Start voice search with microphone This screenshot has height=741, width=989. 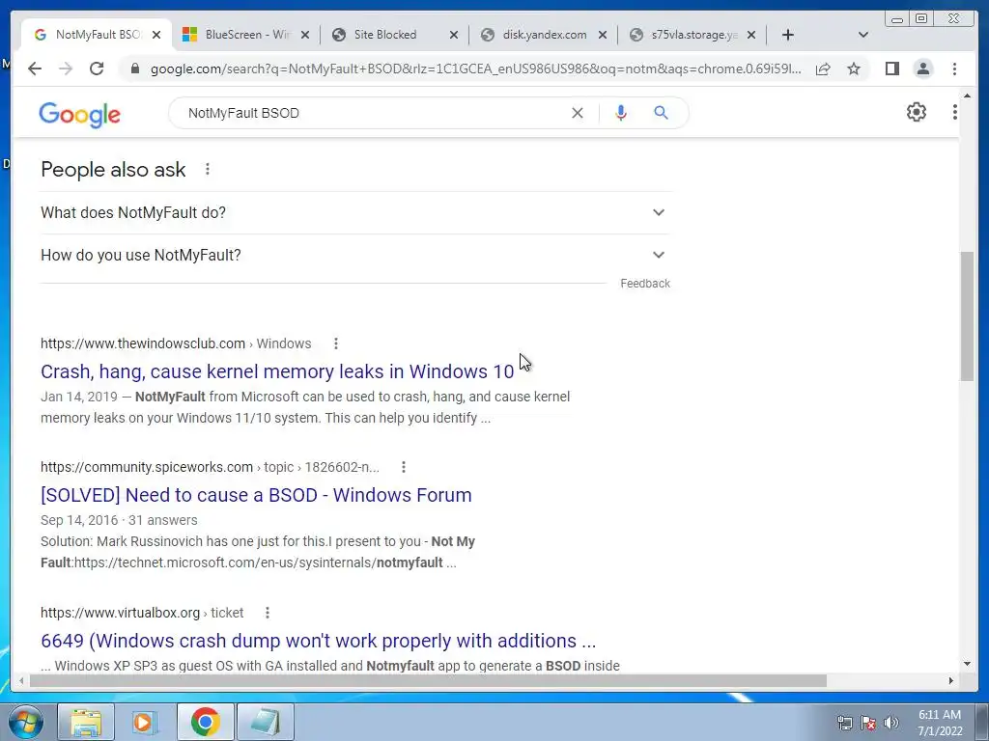pos(621,113)
